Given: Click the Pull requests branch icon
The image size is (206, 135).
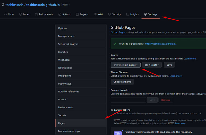Looking at the screenshot, I should point(36,14).
